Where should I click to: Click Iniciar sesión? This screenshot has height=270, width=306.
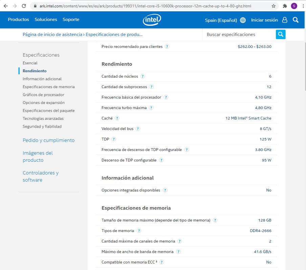point(264,20)
